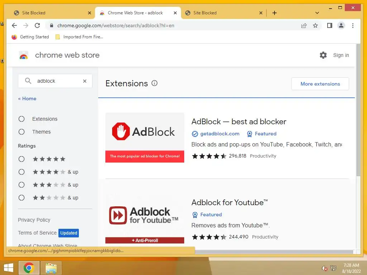Click Adblock for Youtube 244,490 ratings
The width and height of the screenshot is (367, 275).
[238, 237]
